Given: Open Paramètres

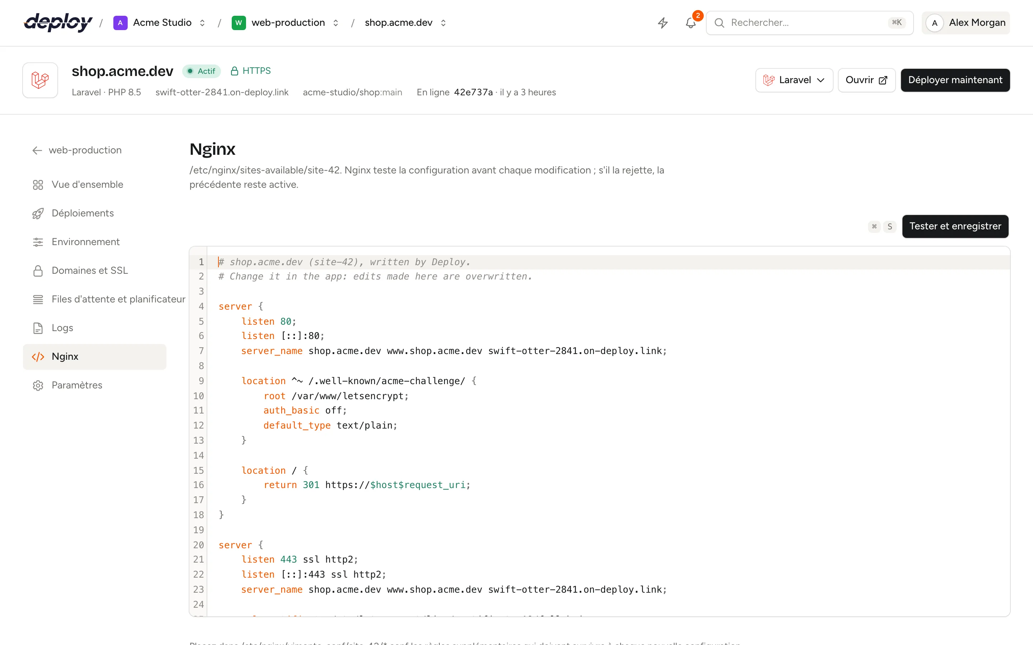Looking at the screenshot, I should tap(95, 385).
